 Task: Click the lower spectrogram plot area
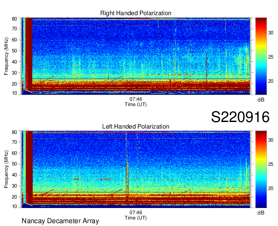pos(136,169)
